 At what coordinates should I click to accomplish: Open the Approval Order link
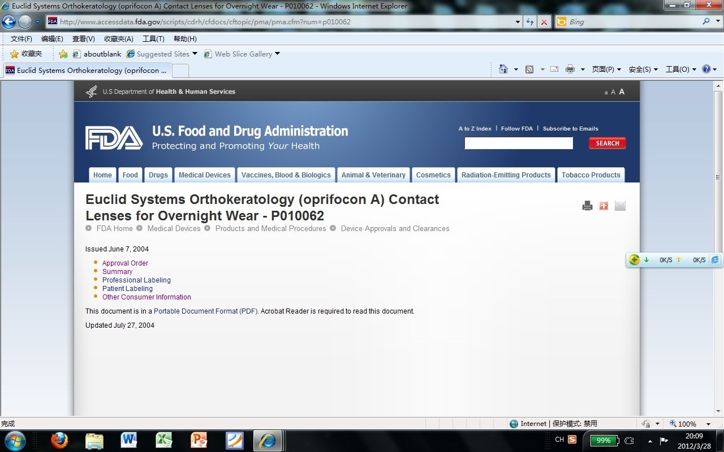tap(125, 263)
